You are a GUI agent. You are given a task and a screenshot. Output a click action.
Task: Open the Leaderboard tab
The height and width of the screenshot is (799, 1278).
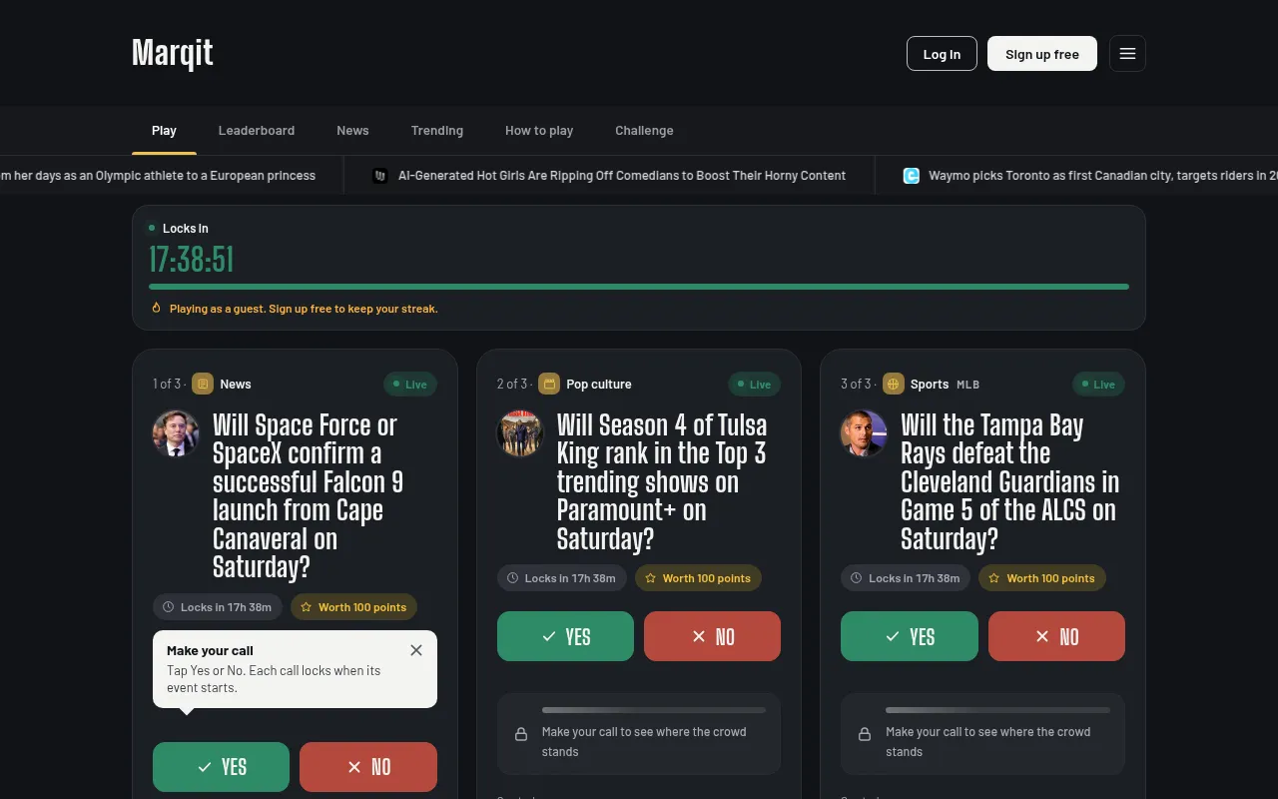257,131
